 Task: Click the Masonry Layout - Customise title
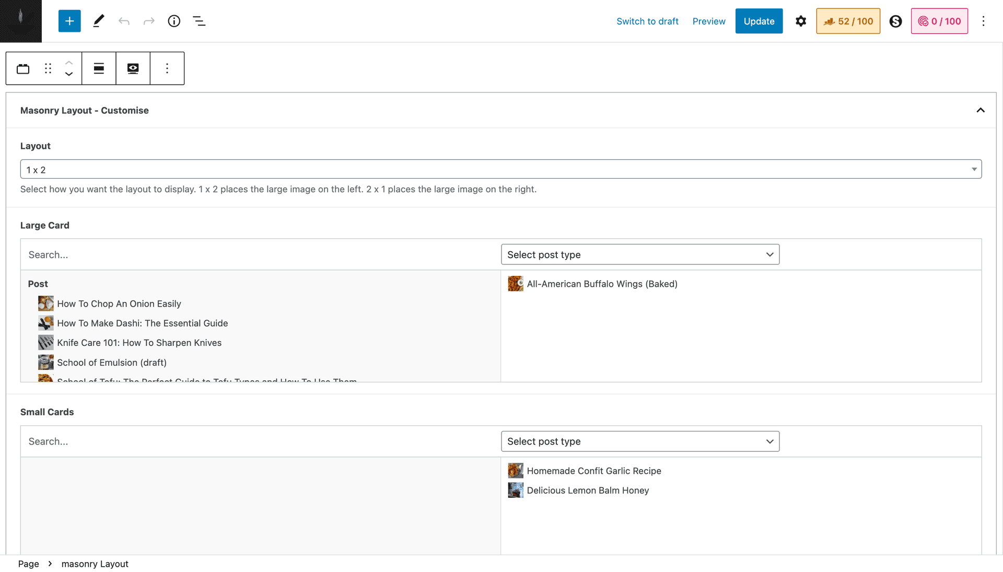85,110
